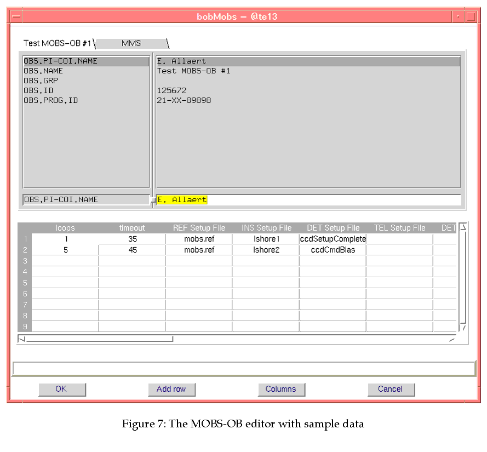Click the keyword name field showing OBS.PI-COI.NAME
The height and width of the screenshot is (452, 487).
click(87, 200)
